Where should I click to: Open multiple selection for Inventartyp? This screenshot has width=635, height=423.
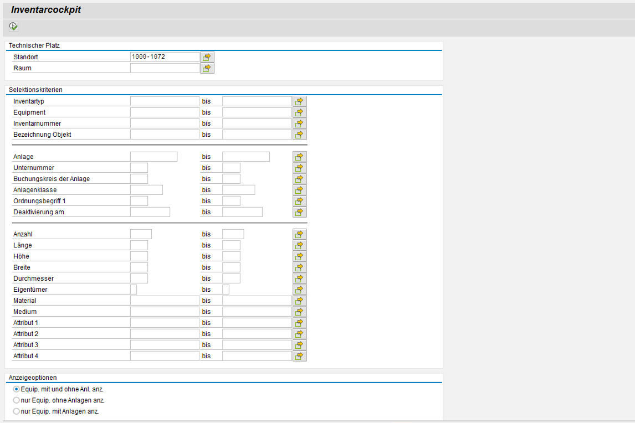pyautogui.click(x=299, y=101)
